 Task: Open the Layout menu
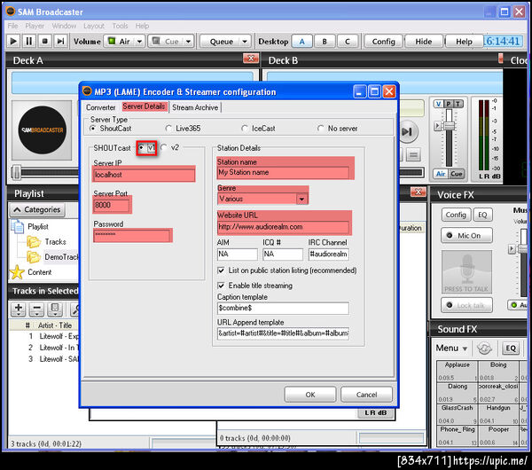[x=94, y=26]
